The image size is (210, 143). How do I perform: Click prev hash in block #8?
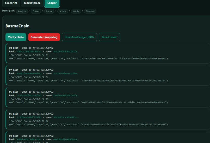[66, 51]
